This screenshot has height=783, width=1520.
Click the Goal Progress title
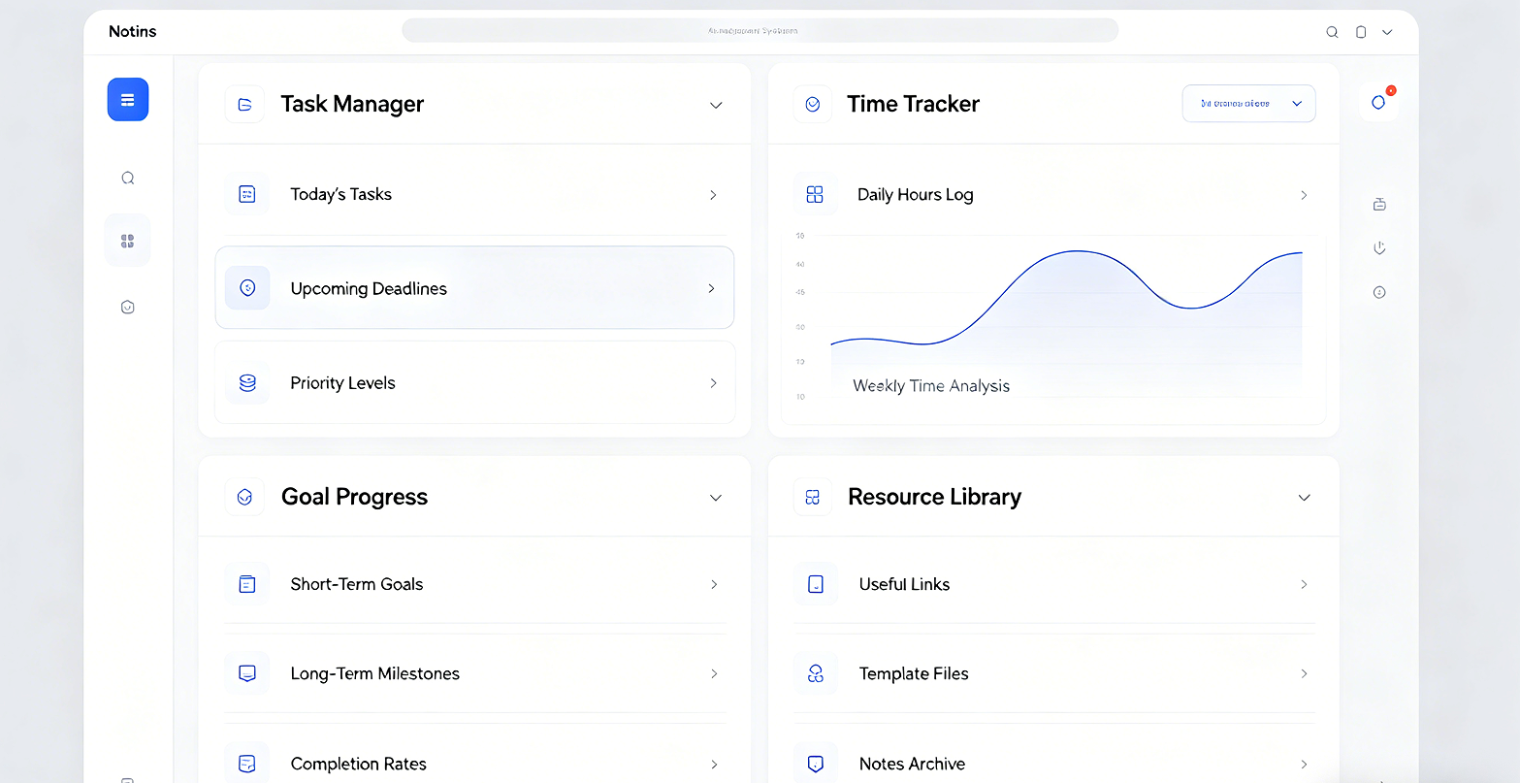click(354, 497)
